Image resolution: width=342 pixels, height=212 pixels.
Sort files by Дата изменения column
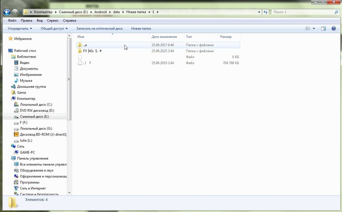164,37
